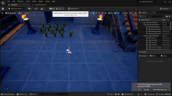Open Outliner settings gear
Image resolution: width=172 pixels, height=96 pixels.
[x=170, y=16]
